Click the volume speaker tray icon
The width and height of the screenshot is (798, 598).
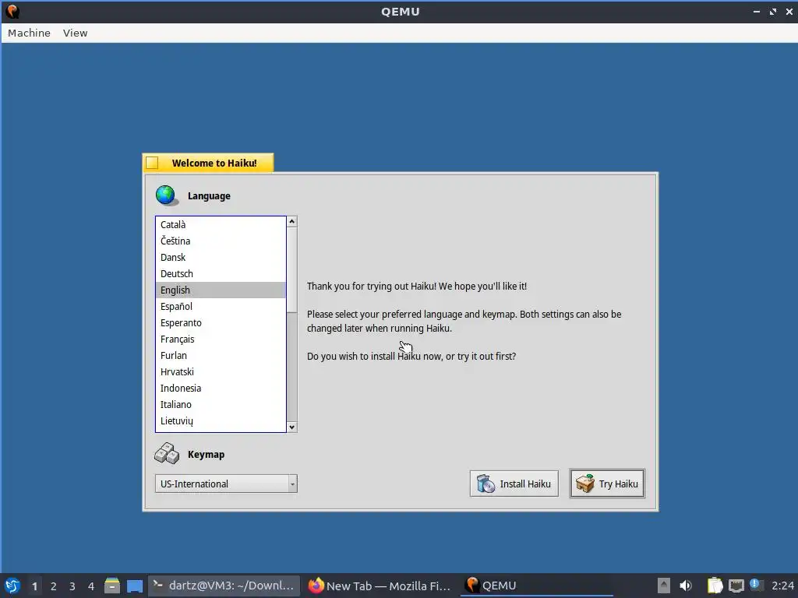686,586
